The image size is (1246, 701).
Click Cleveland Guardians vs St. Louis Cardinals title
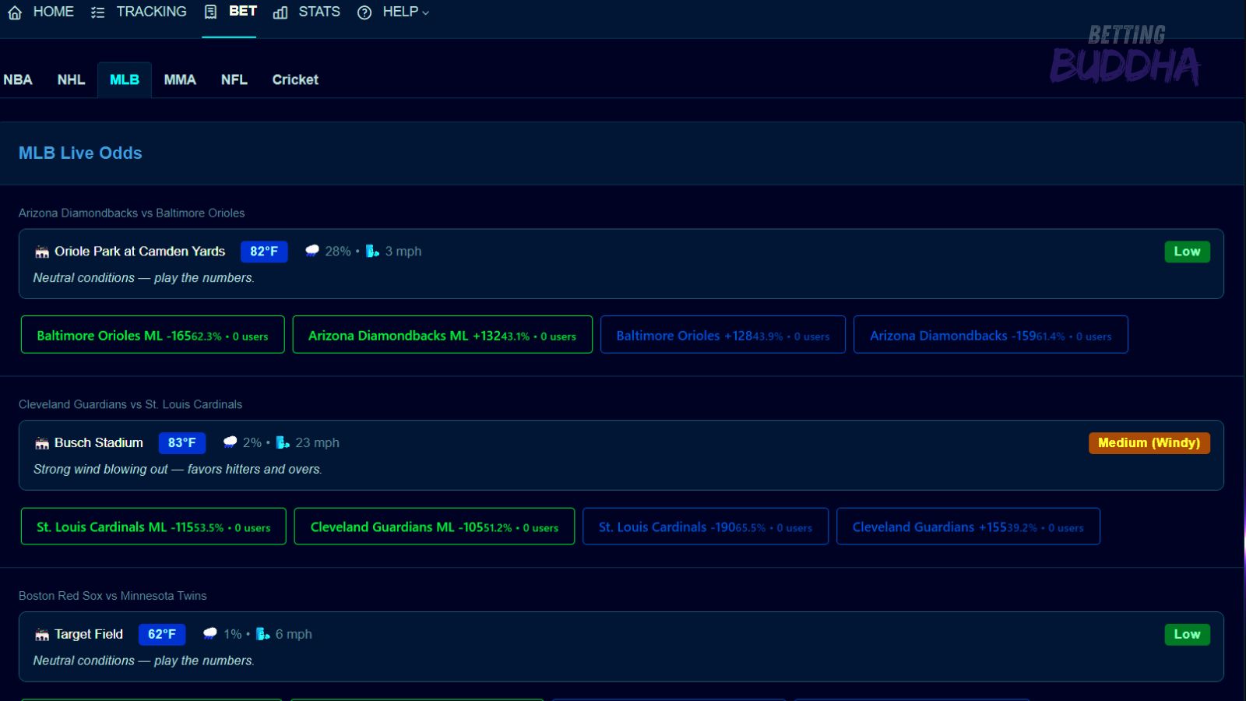point(130,404)
